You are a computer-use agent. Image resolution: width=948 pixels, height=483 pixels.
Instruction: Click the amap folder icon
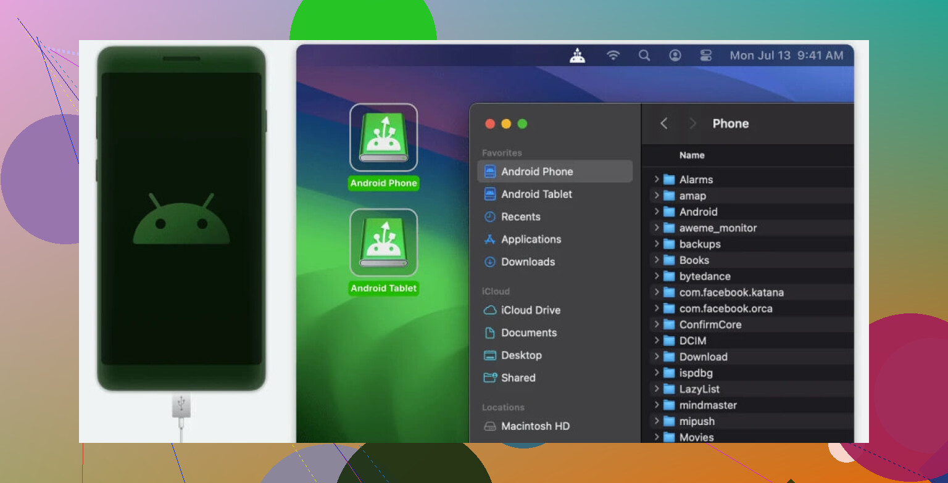pos(669,196)
